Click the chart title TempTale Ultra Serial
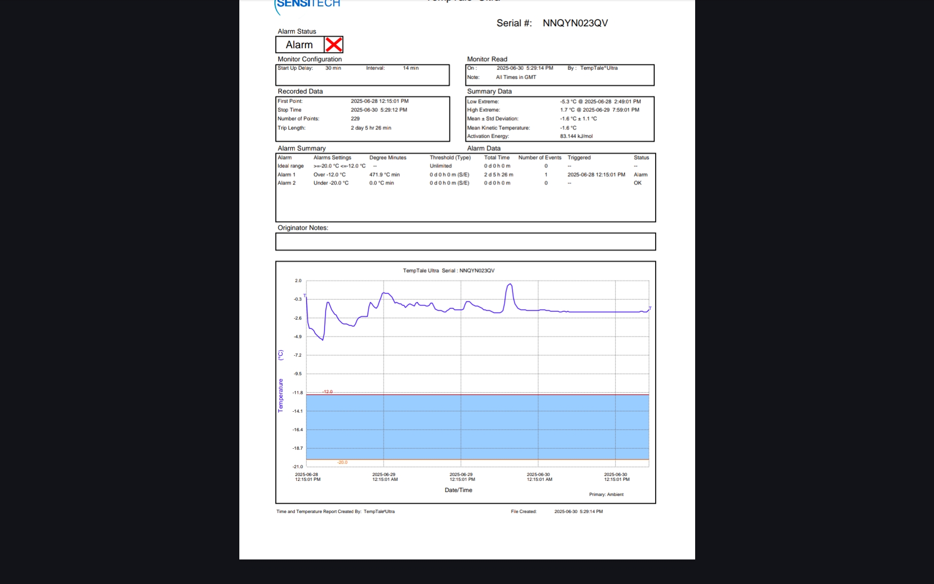934x584 pixels. pyautogui.click(x=448, y=271)
